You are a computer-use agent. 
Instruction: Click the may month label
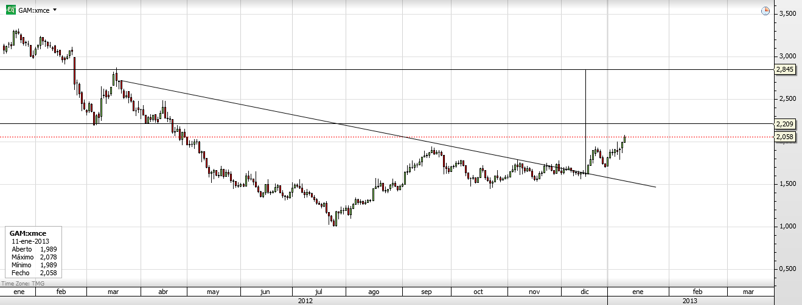(x=213, y=292)
